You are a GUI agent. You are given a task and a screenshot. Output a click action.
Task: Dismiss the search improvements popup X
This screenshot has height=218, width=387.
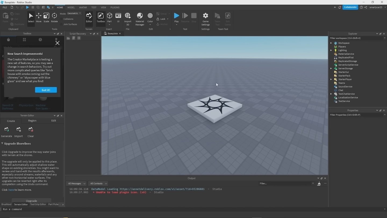point(57,43)
